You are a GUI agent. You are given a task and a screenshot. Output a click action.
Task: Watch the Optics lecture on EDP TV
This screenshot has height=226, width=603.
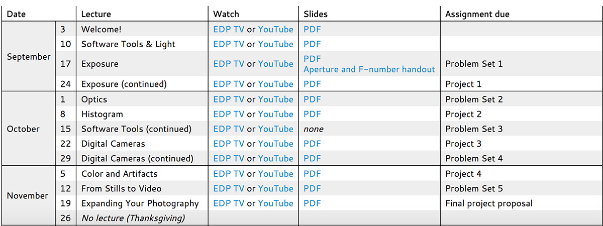(229, 99)
